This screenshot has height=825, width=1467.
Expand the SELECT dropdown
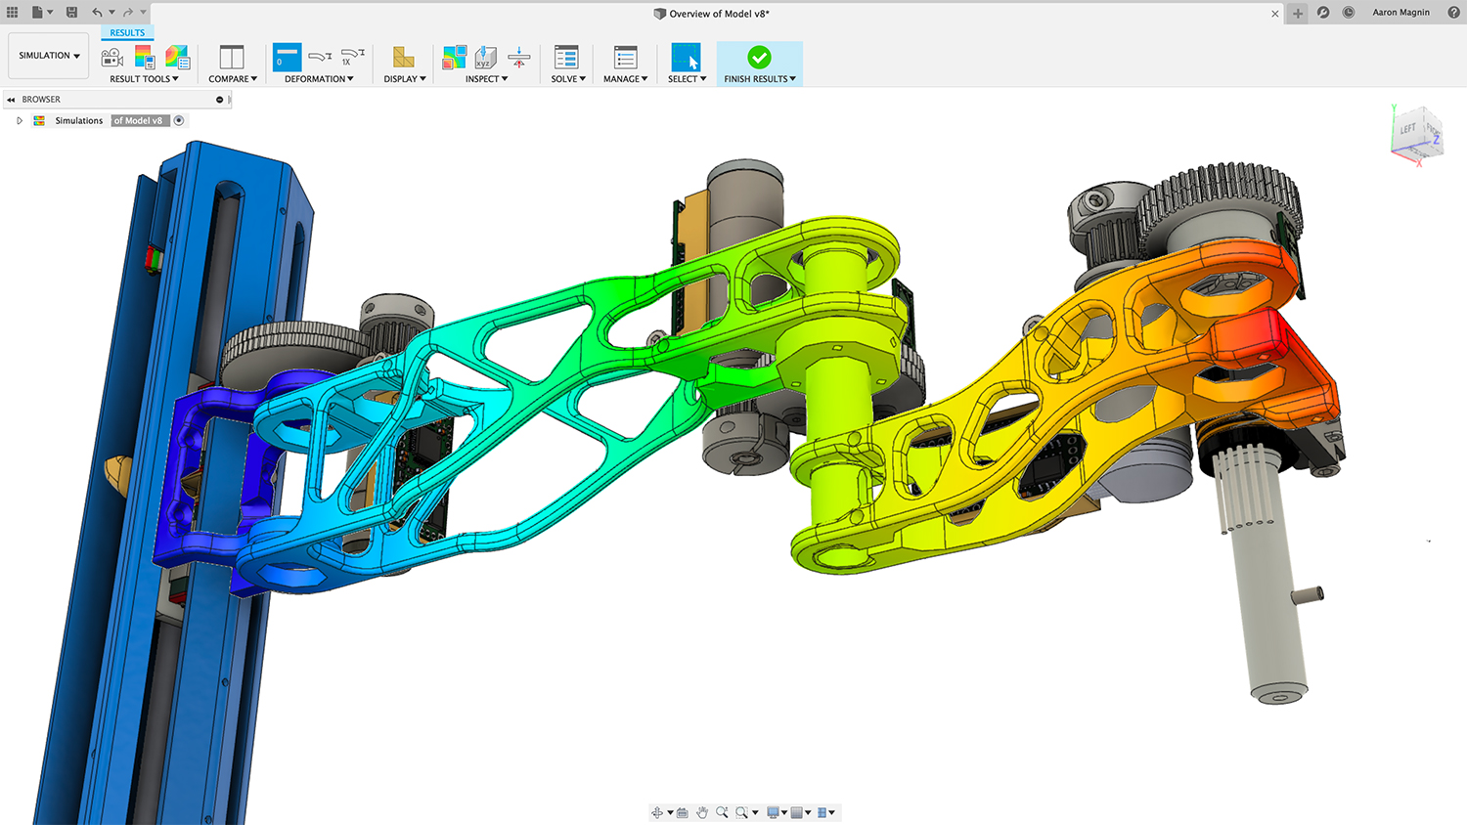[x=687, y=79]
